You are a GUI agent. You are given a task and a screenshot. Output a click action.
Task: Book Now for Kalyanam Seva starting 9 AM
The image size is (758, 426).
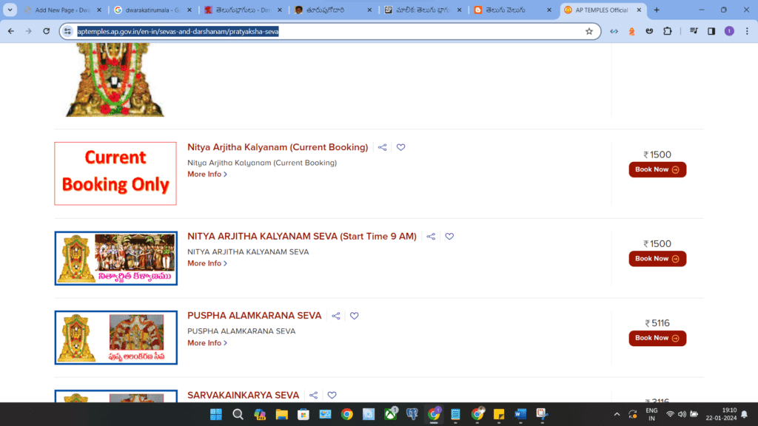tap(657, 258)
